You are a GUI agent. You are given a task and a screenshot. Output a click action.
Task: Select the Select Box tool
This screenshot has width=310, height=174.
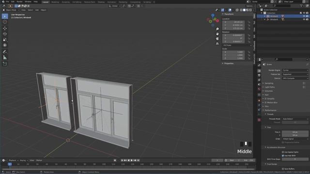coord(5,16)
